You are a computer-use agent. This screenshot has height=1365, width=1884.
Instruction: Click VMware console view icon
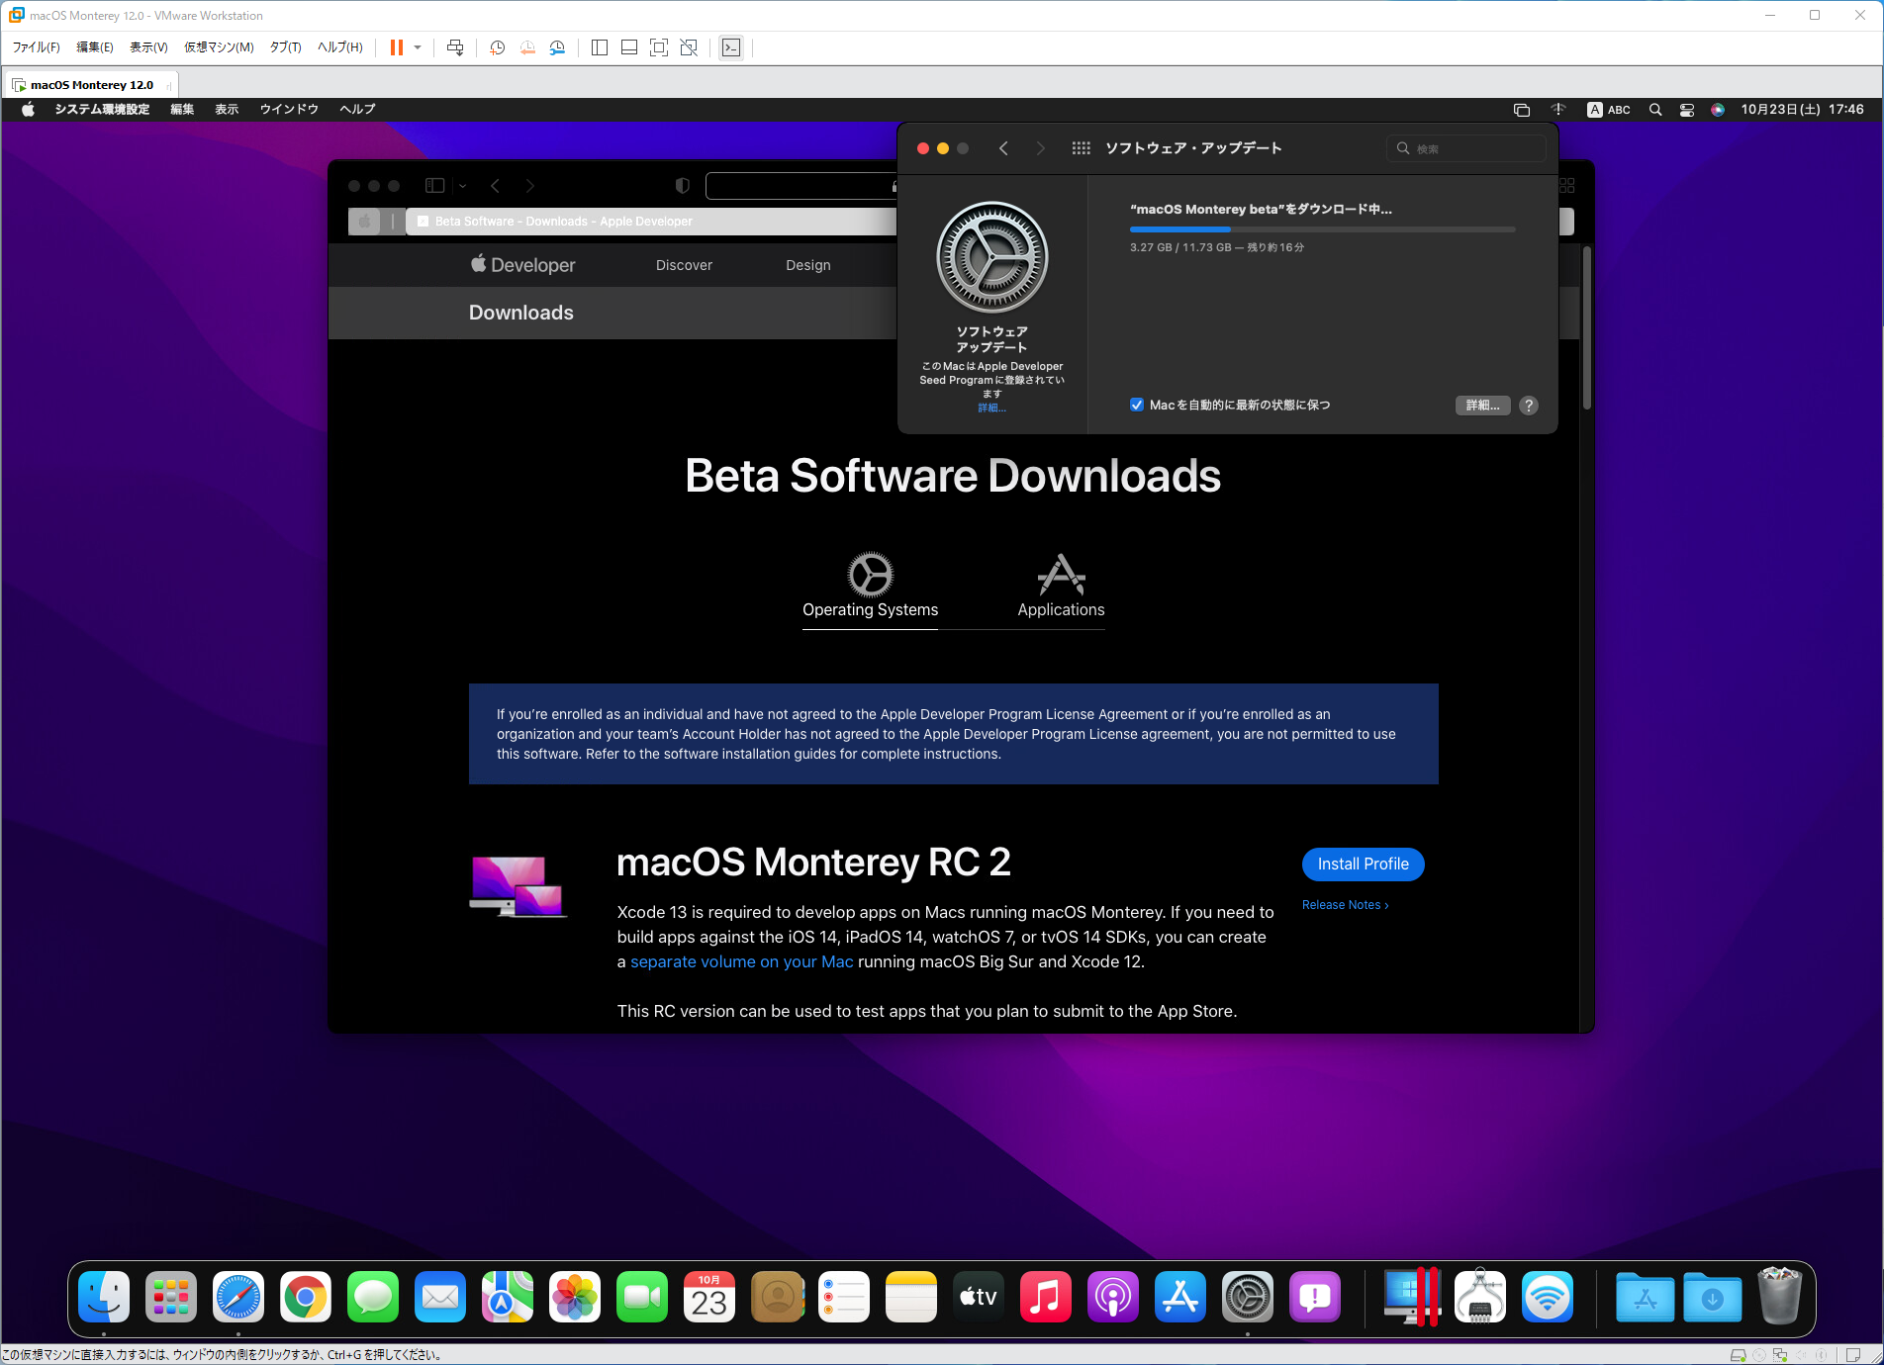coord(731,47)
